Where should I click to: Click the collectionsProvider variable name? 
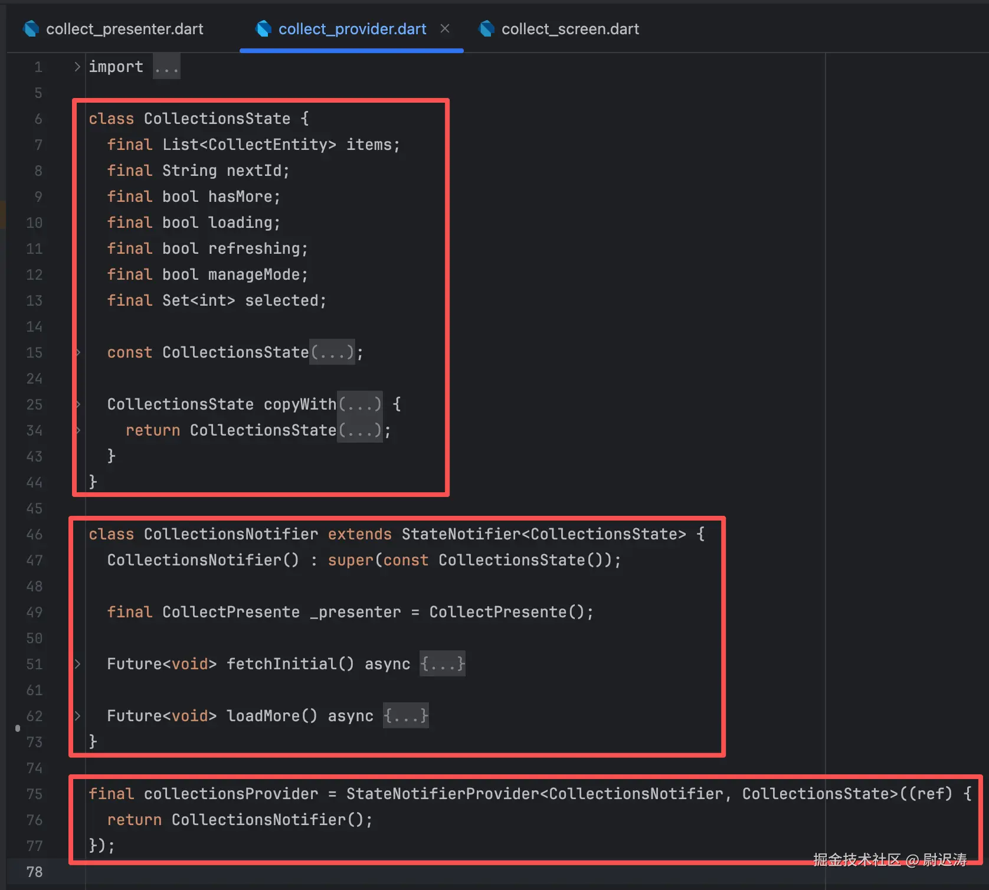(231, 794)
